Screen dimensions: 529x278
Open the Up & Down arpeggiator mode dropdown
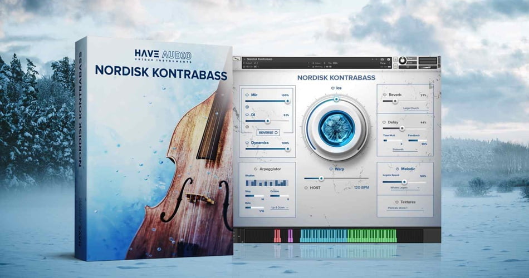point(279,208)
